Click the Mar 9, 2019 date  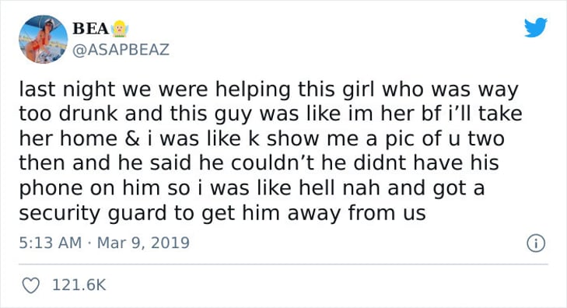(x=144, y=243)
